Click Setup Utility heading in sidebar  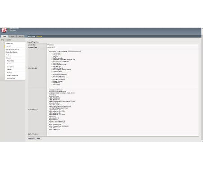[x=8, y=40]
